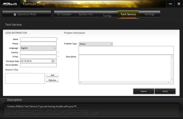Click the Attetch Files list box

tap(25, 78)
